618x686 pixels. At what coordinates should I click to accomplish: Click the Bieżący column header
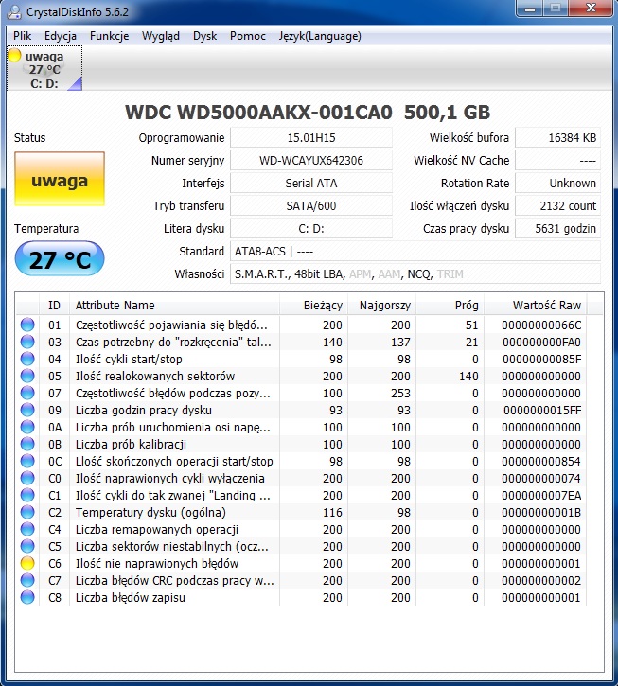pos(314,305)
